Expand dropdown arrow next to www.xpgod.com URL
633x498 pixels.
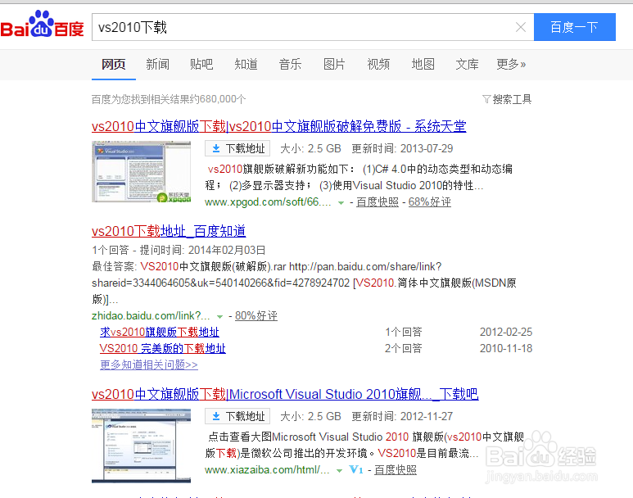(341, 203)
